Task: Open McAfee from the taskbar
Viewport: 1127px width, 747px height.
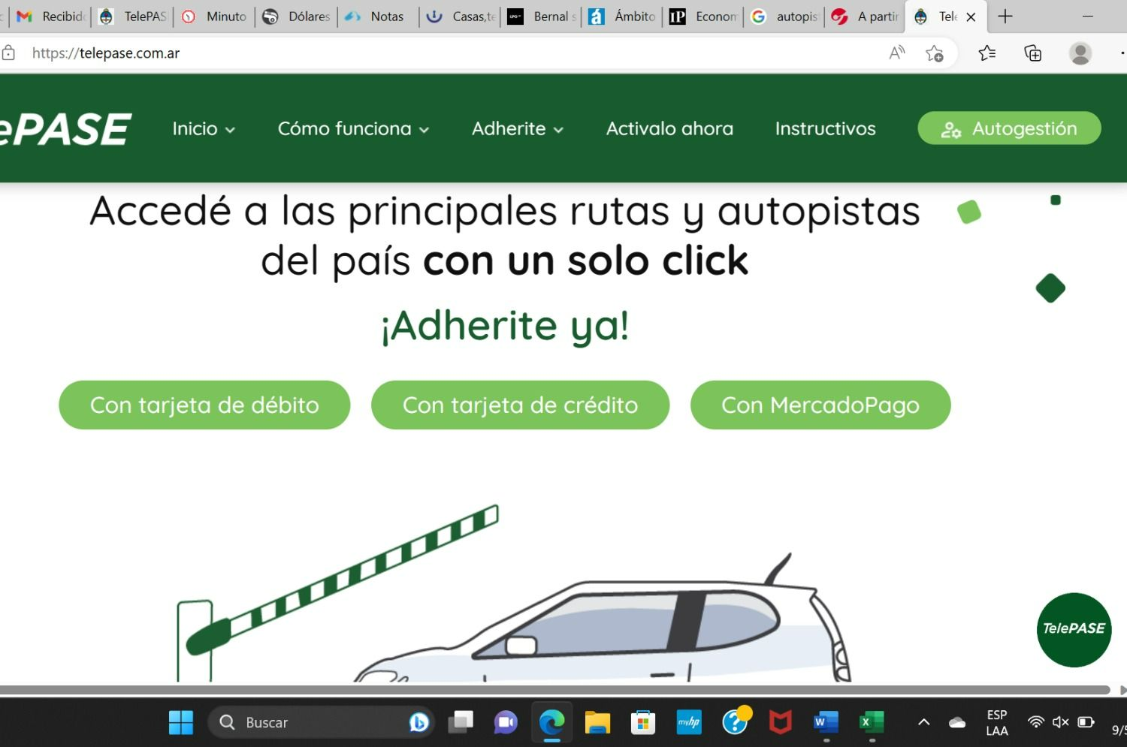Action: tap(781, 722)
